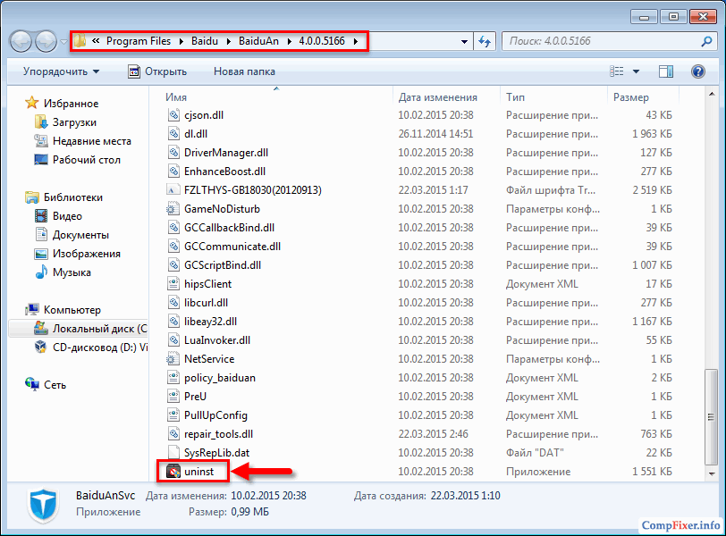
Task: Open the Упорядочить menu
Action: [x=61, y=71]
